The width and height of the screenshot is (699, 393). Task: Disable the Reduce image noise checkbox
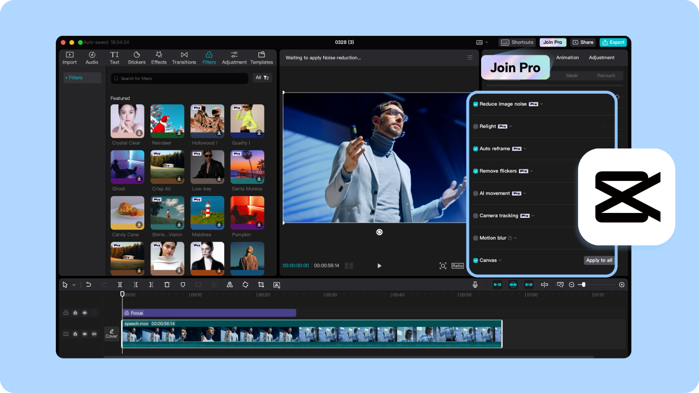coord(476,103)
